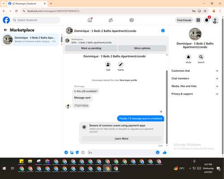Mute the conversation with the bell icon

tap(189, 57)
